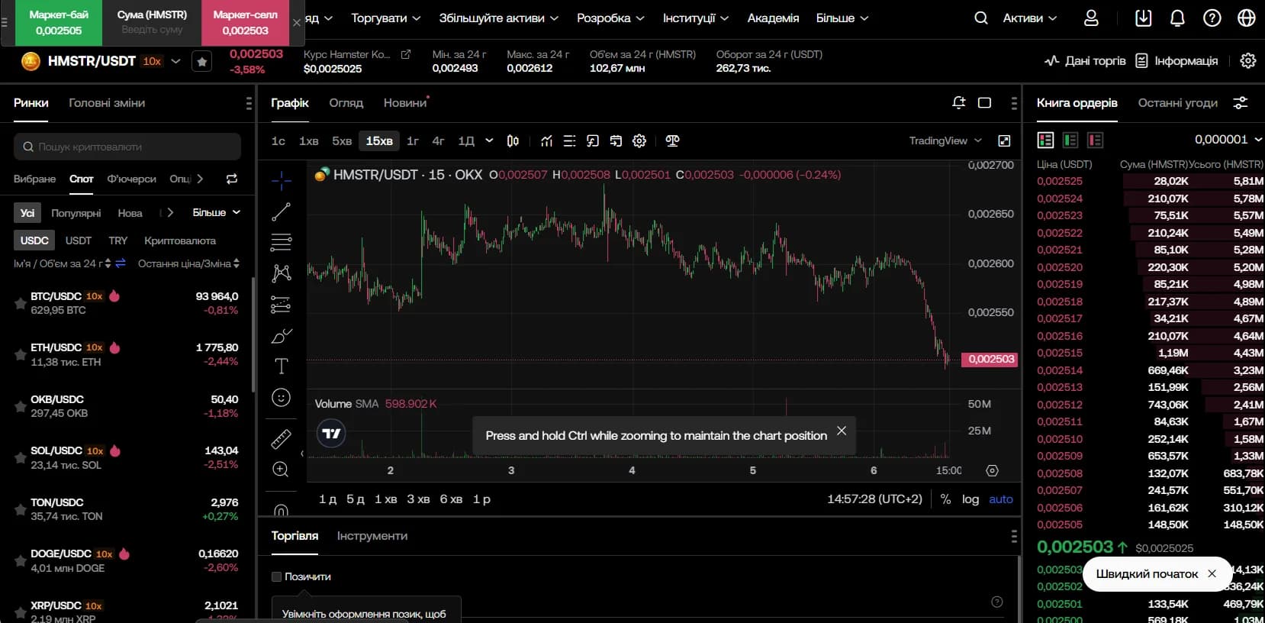Select the brush drawing tool

[281, 336]
